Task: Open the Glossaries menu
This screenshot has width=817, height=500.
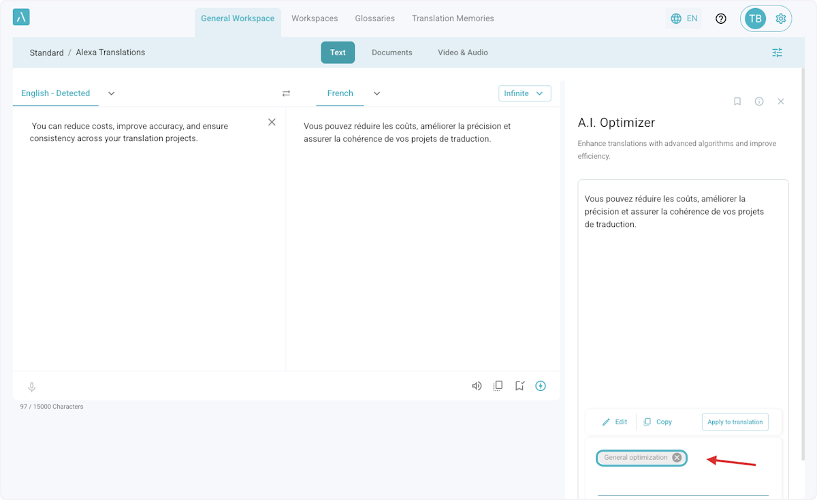Action: point(374,18)
